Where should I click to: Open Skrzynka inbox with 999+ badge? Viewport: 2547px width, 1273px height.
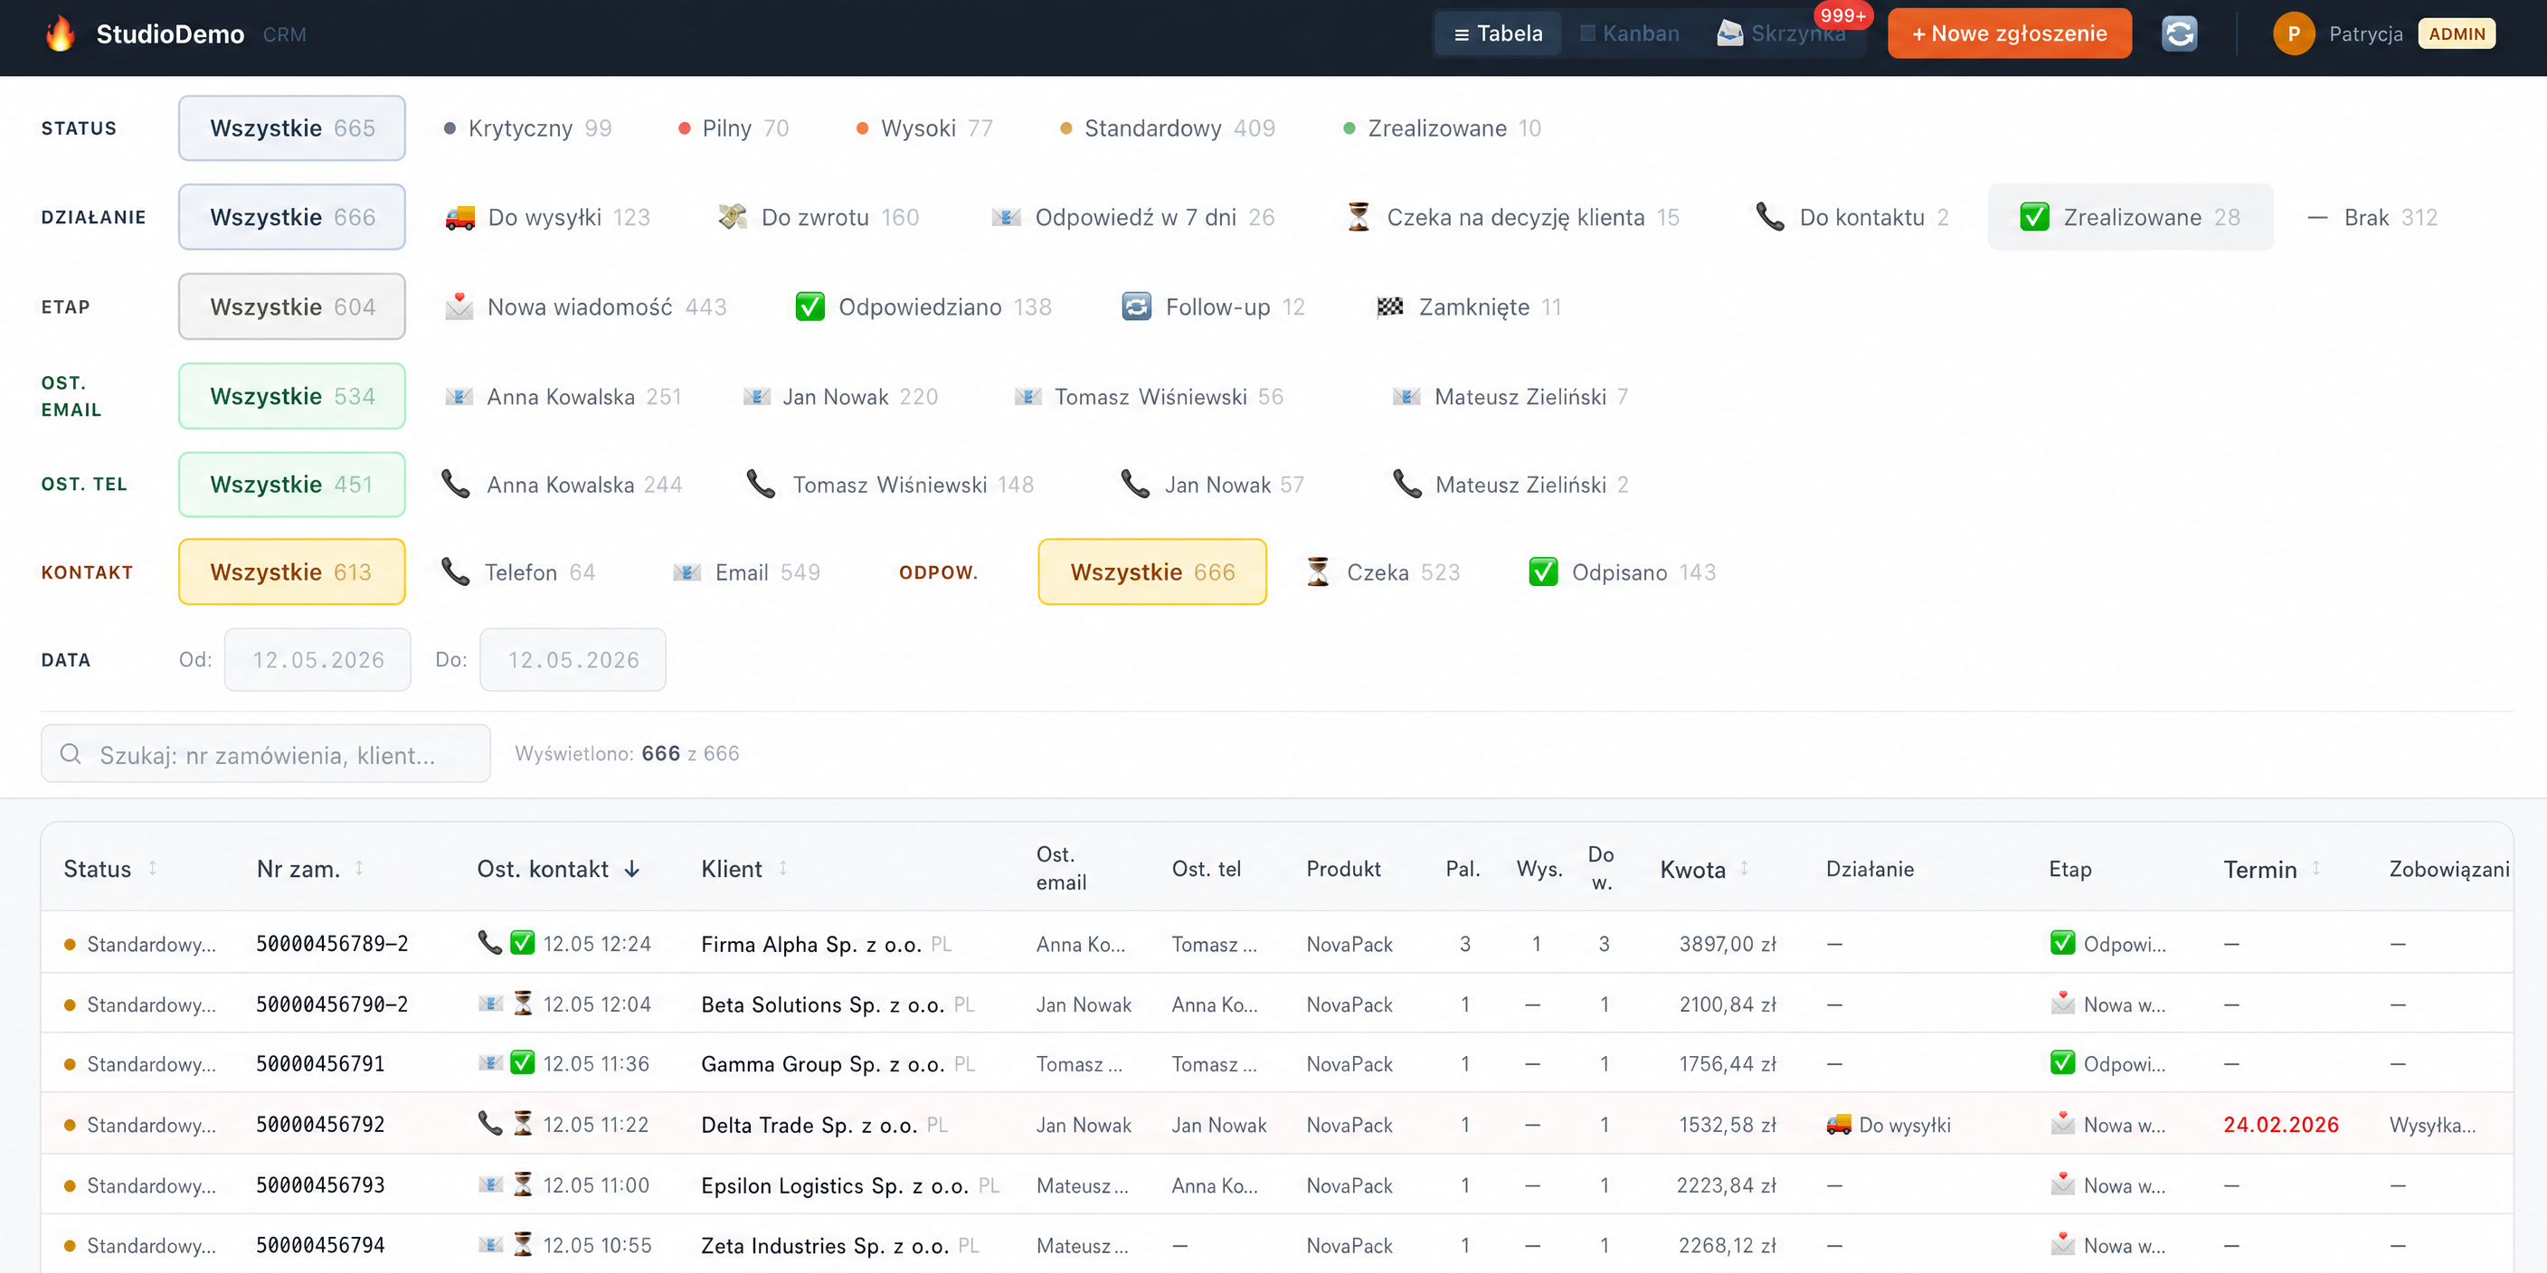(1782, 33)
